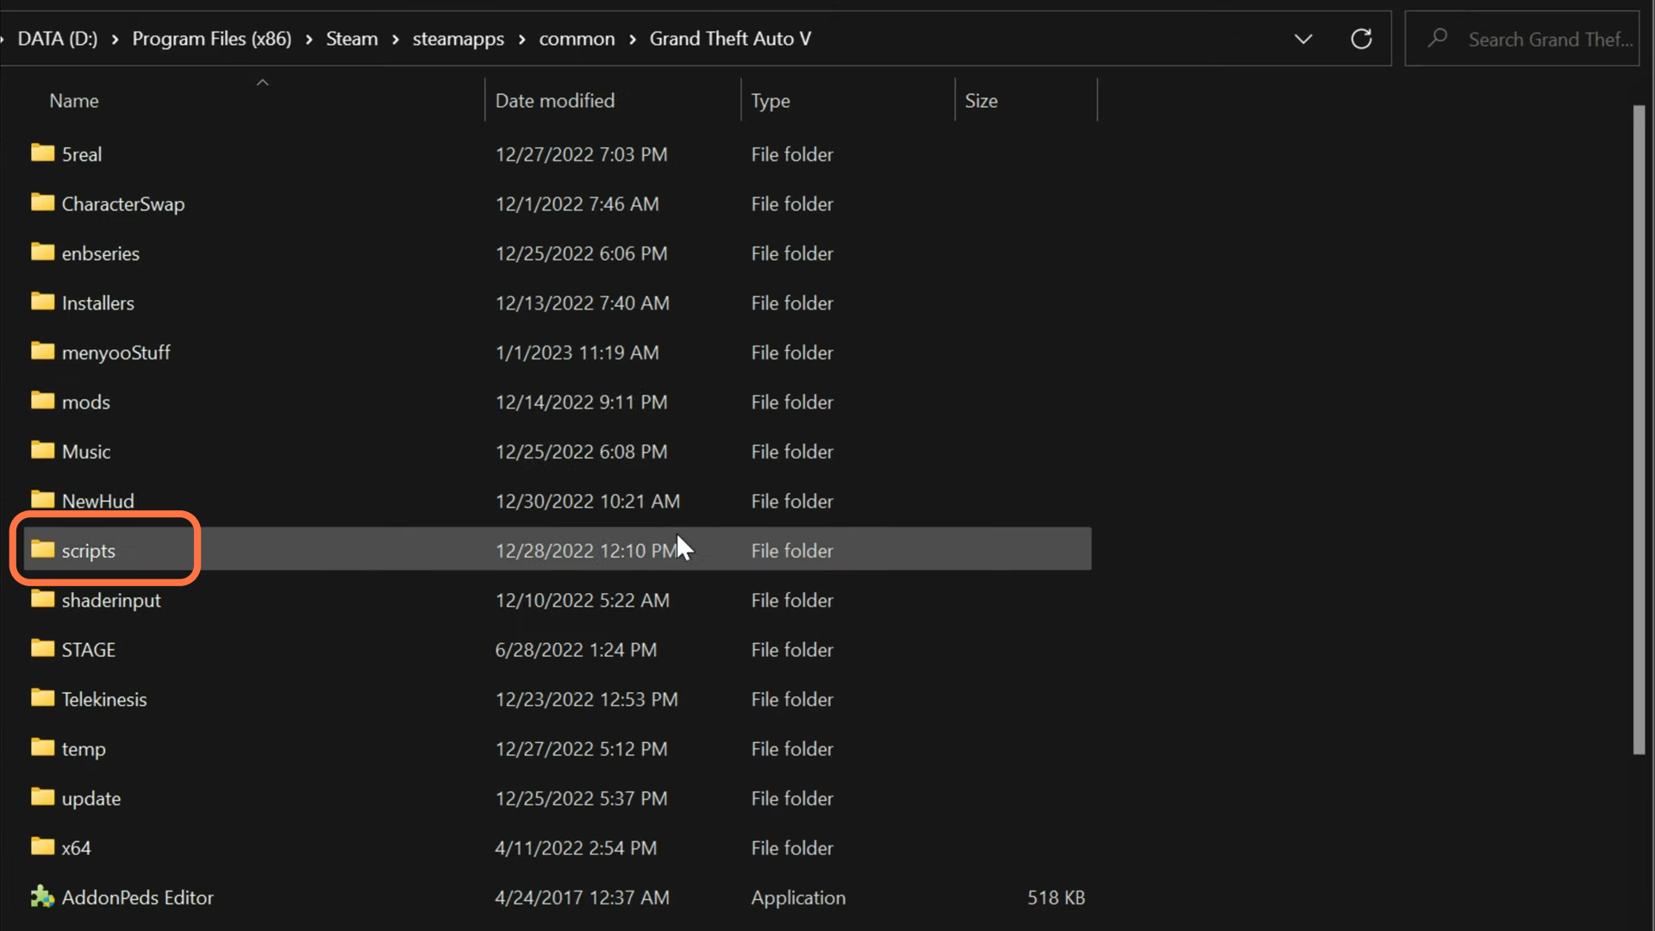Viewport: 1655px width, 931px height.
Task: Refresh the Grand Theft Auto V folder
Action: (1361, 39)
